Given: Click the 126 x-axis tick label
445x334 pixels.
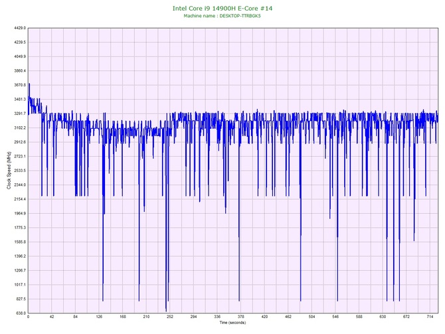Looking at the screenshot, I should click(x=99, y=317).
